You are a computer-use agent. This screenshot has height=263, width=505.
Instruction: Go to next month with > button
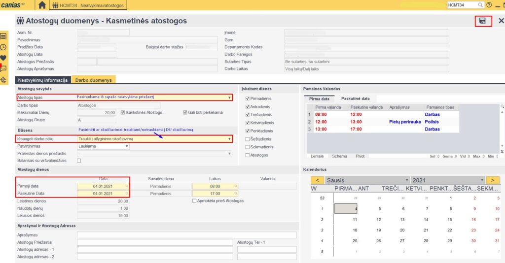pyautogui.click(x=492, y=180)
